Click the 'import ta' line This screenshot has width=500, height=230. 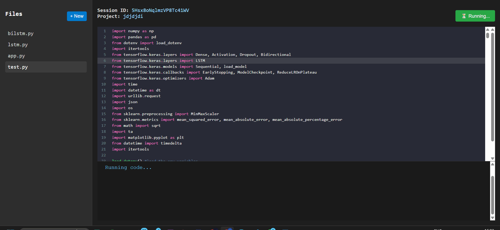point(122,132)
